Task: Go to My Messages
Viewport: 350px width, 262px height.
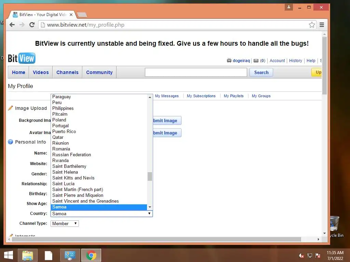Action: coord(167,96)
